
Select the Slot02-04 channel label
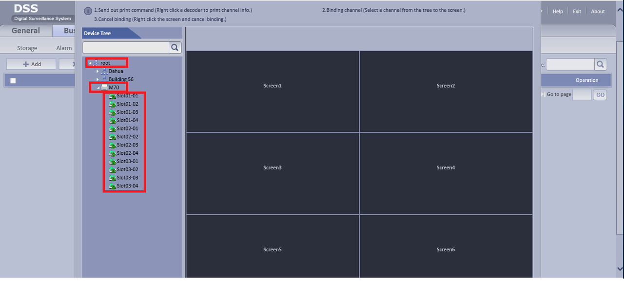point(128,153)
